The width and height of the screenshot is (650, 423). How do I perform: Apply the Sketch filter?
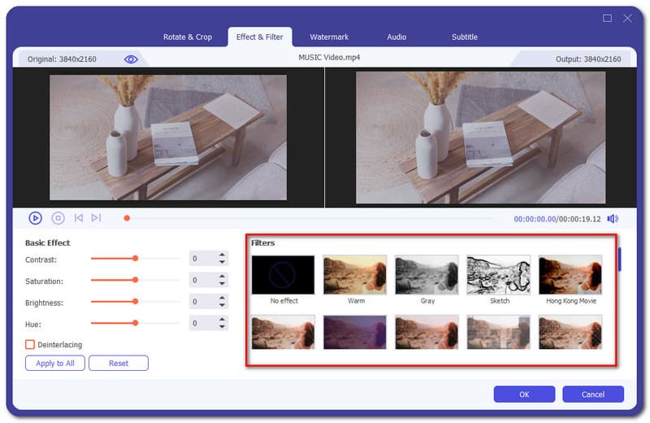(x=499, y=275)
